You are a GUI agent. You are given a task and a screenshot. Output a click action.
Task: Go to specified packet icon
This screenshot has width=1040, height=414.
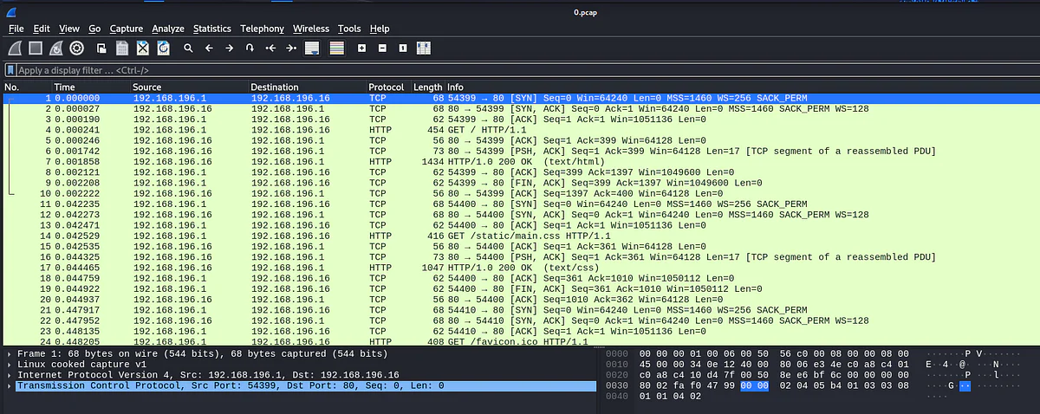pyautogui.click(x=250, y=49)
